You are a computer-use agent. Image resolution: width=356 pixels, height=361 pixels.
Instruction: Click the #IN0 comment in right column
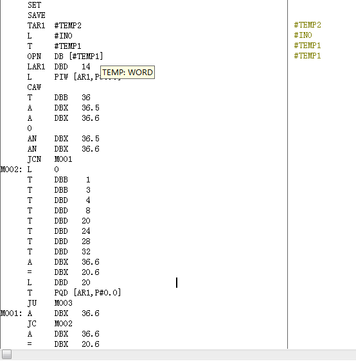pos(303,35)
